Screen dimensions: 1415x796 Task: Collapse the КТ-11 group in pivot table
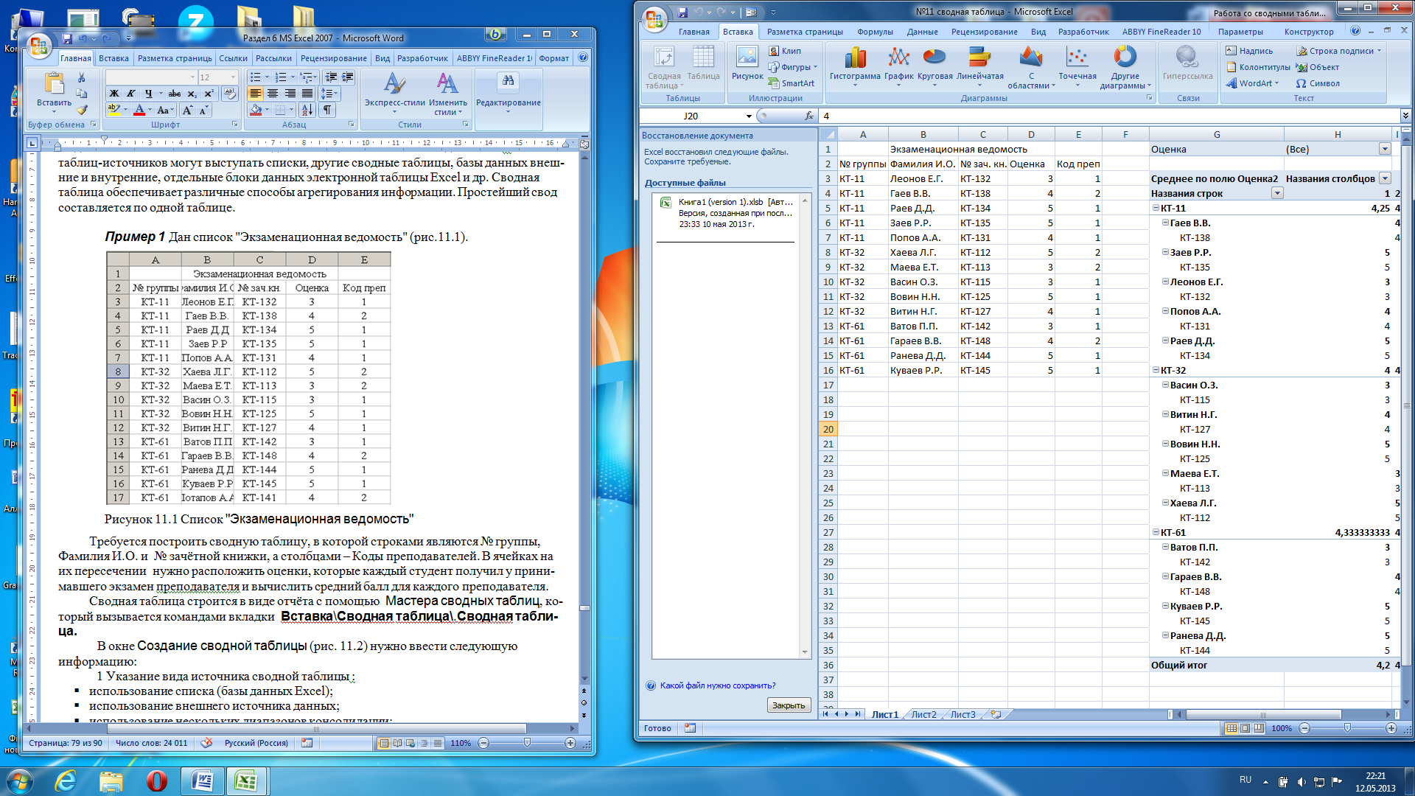pyautogui.click(x=1156, y=208)
